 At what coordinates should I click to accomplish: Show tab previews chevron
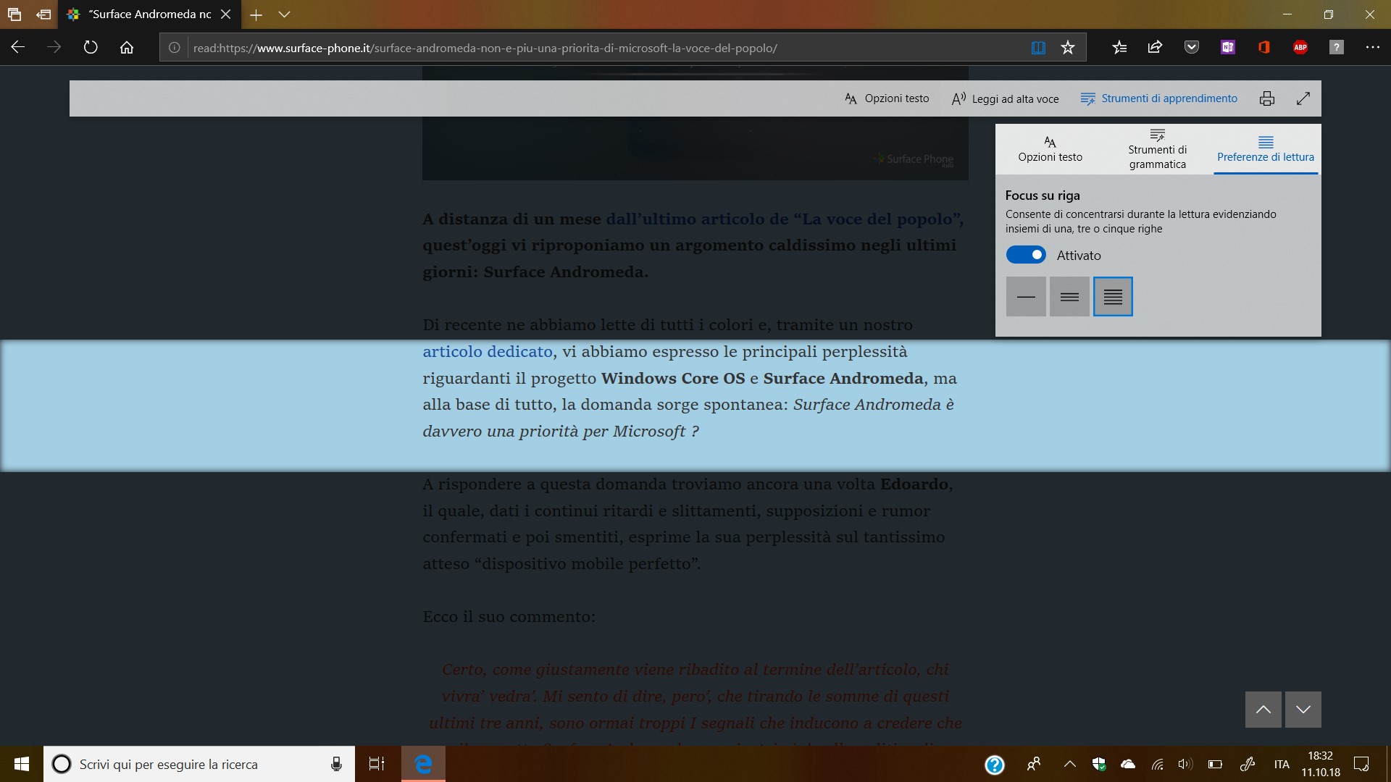click(x=285, y=14)
